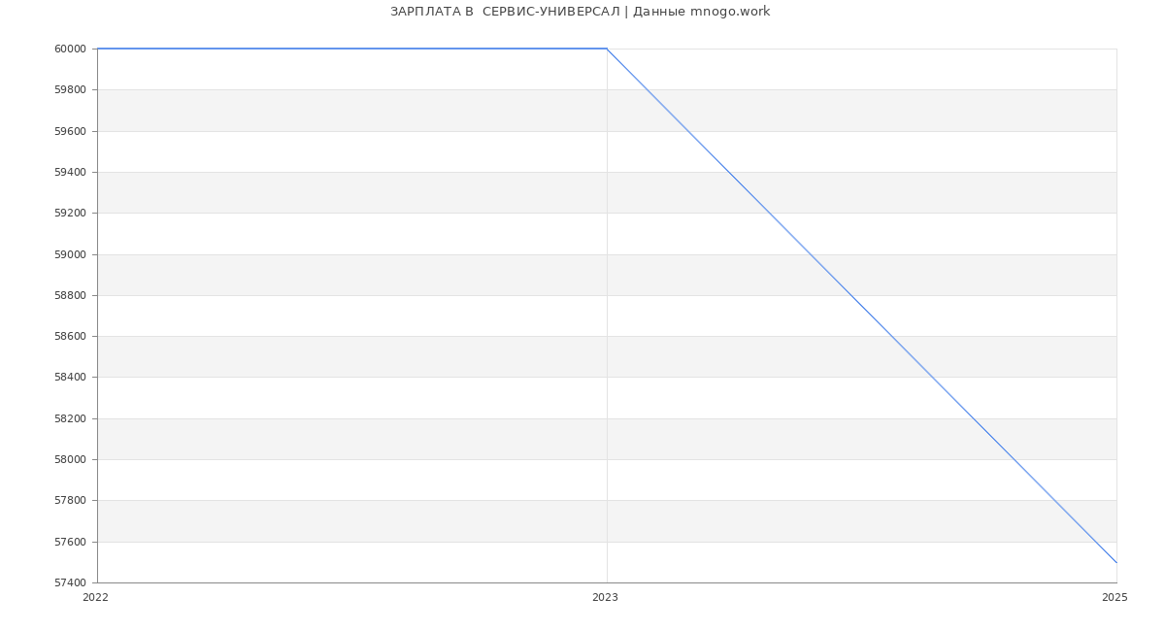The width and height of the screenshot is (1165, 631).
Task: Select the 2025 x-axis label
Action: [x=1115, y=598]
